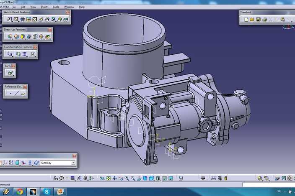
Task: Close the Transformation Features toolbar
Action: pyautogui.click(x=35, y=47)
